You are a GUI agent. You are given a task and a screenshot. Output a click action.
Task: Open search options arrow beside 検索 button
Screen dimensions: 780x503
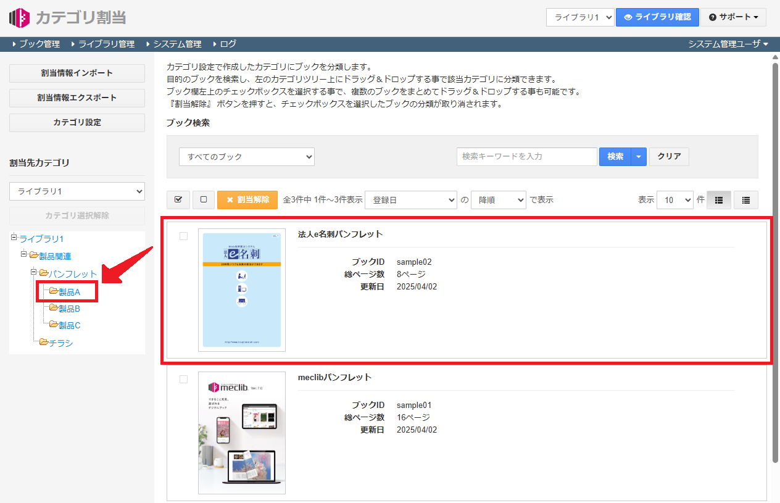(639, 157)
